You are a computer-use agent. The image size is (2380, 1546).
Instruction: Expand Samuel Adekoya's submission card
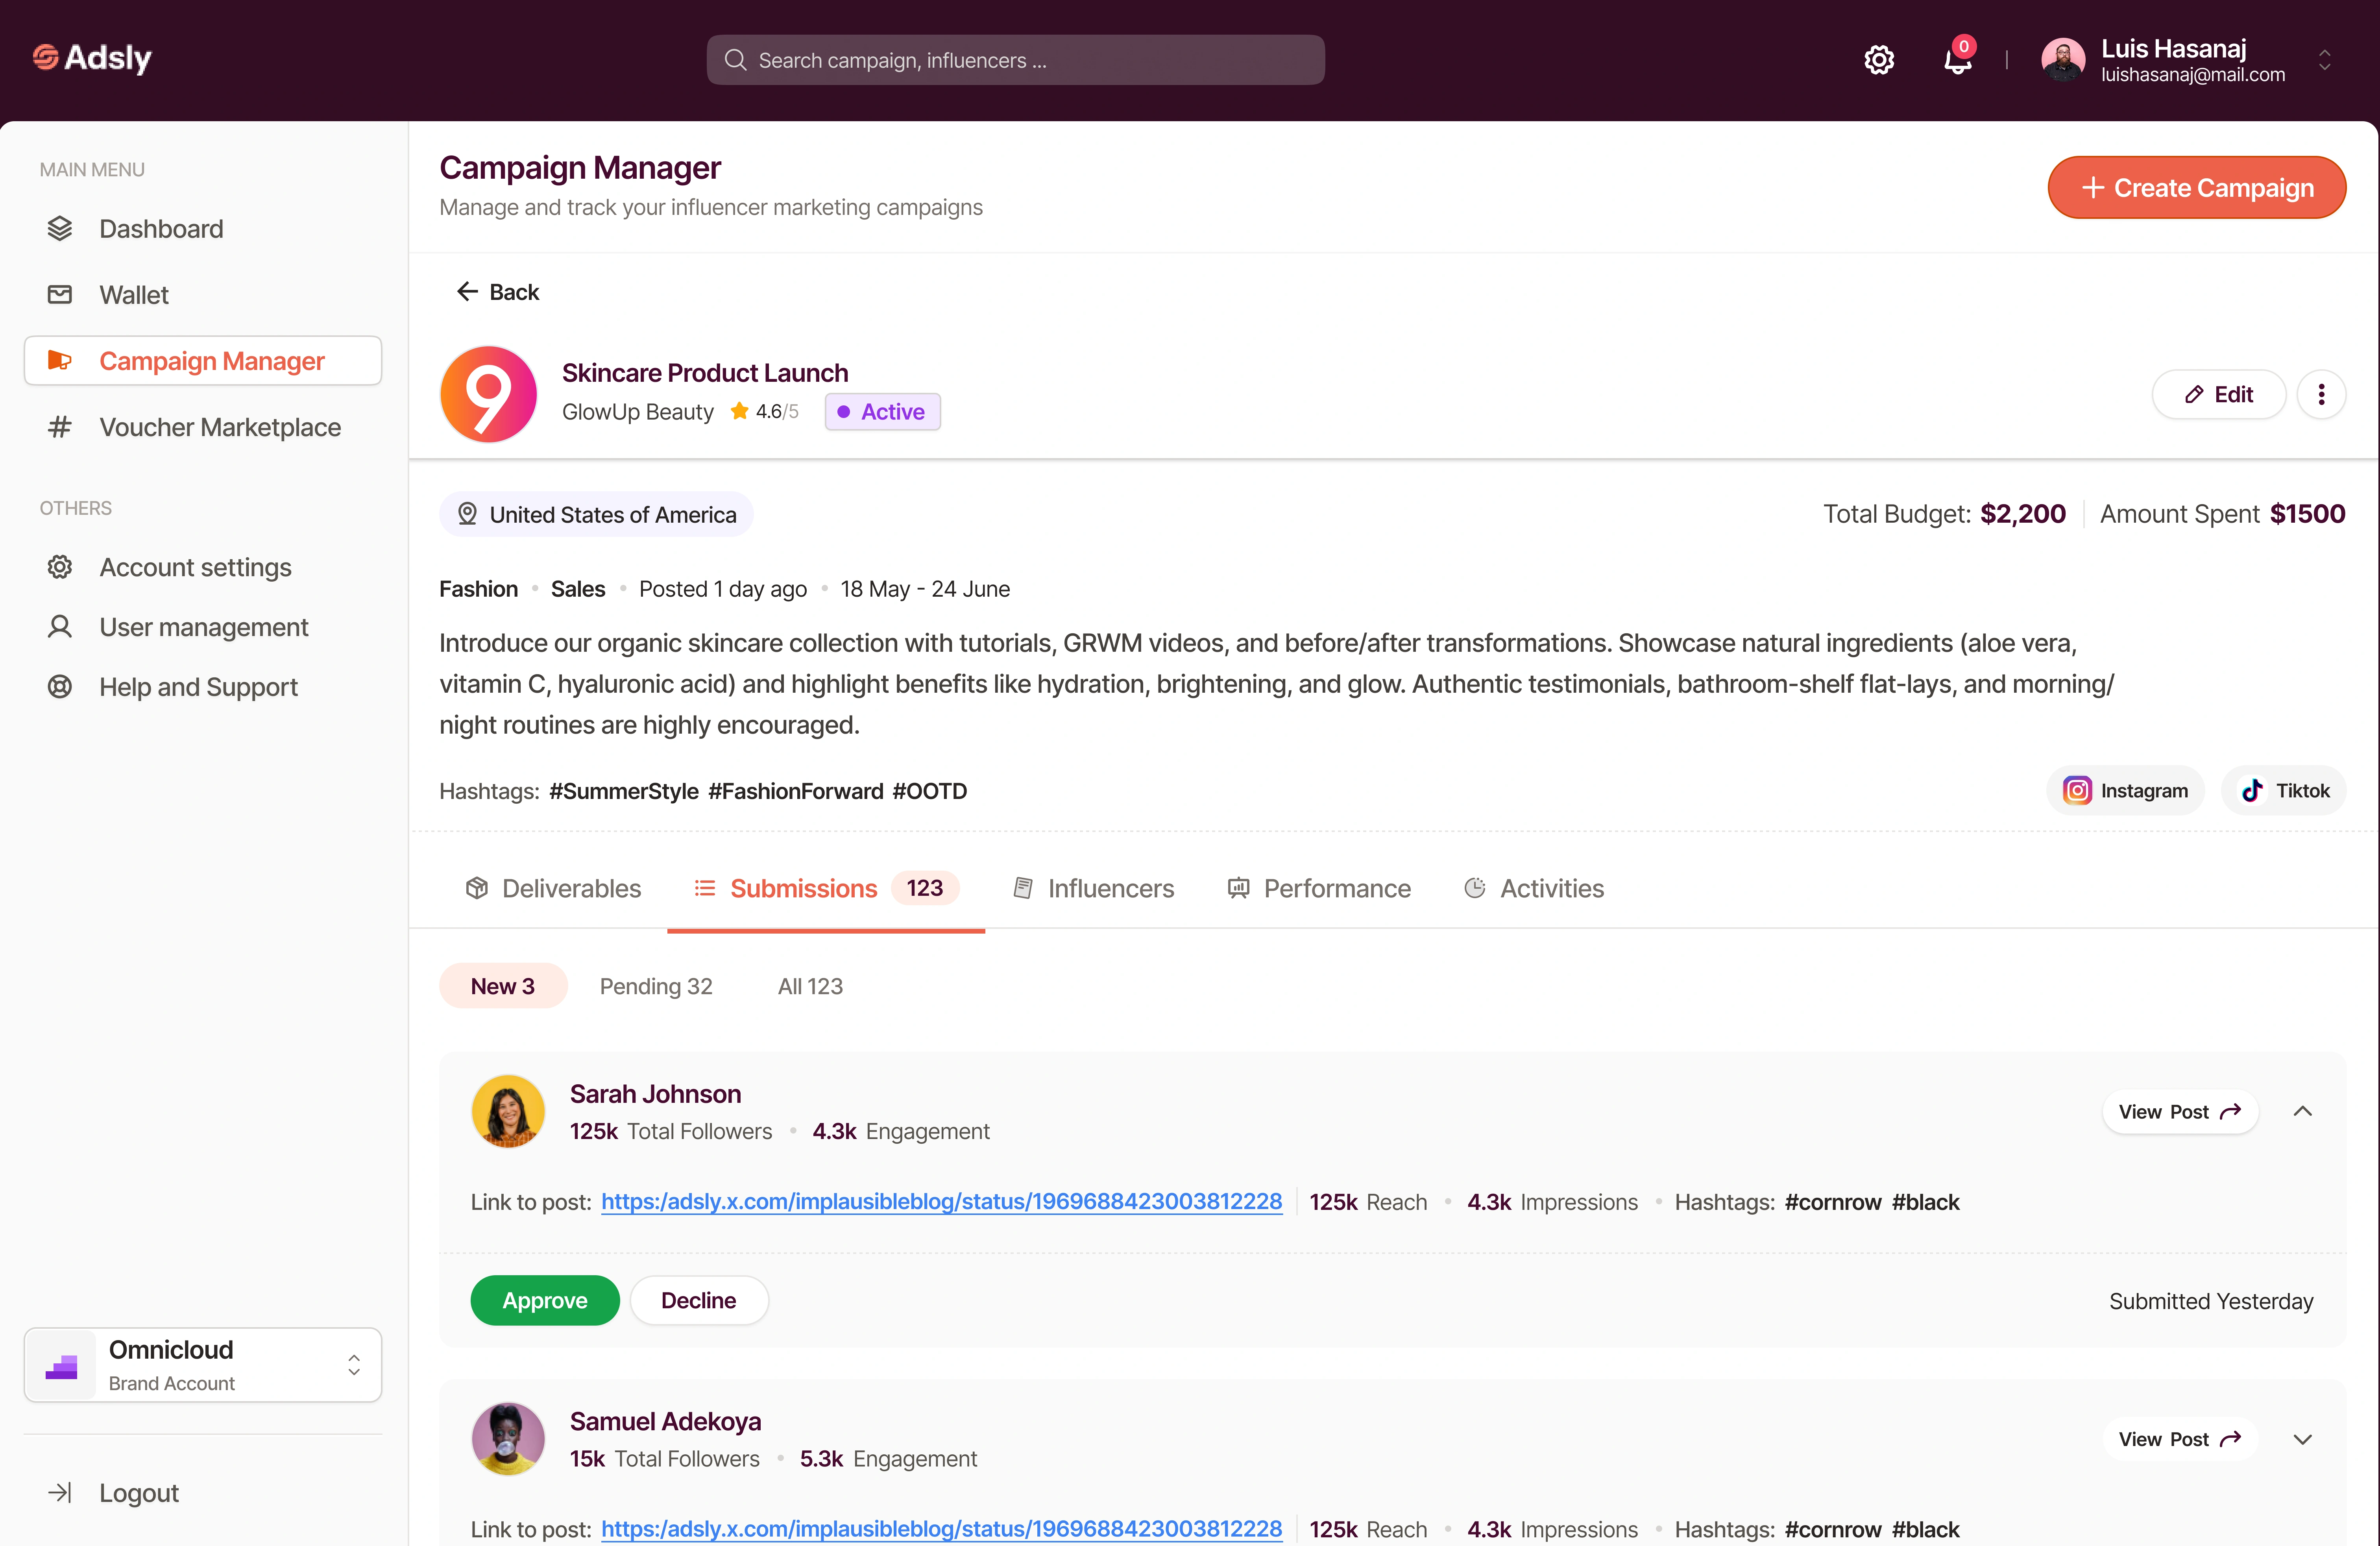(2303, 1439)
